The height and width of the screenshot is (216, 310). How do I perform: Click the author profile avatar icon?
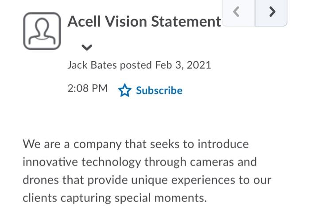tap(42, 31)
